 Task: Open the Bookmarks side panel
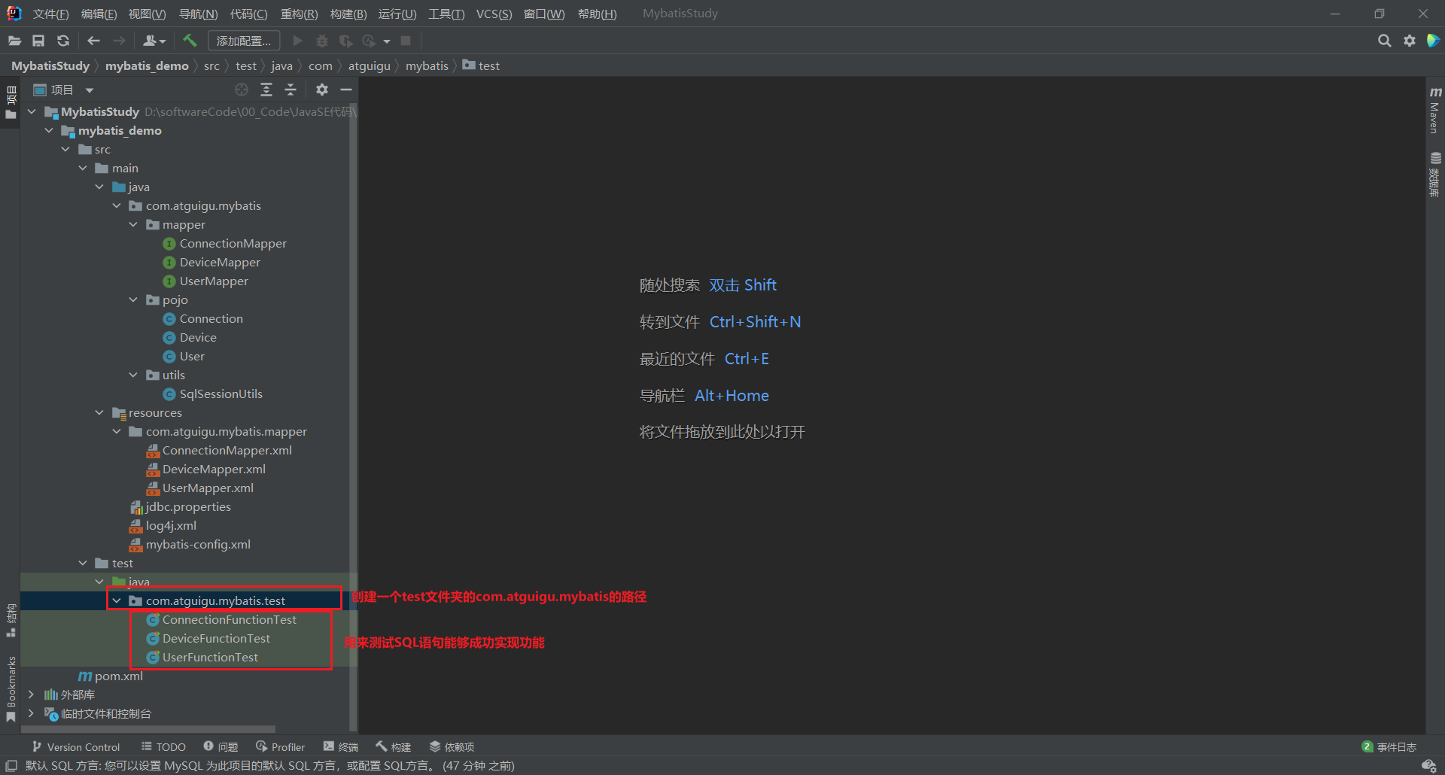click(x=11, y=689)
